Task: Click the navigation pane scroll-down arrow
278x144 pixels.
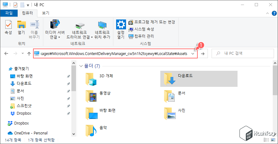Action: (x=74, y=134)
